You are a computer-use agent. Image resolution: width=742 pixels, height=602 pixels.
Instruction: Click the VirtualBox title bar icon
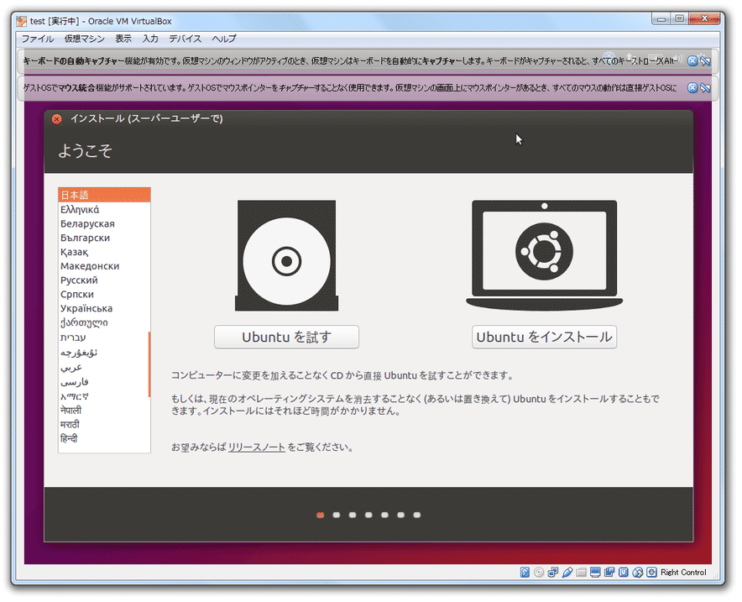(21, 21)
